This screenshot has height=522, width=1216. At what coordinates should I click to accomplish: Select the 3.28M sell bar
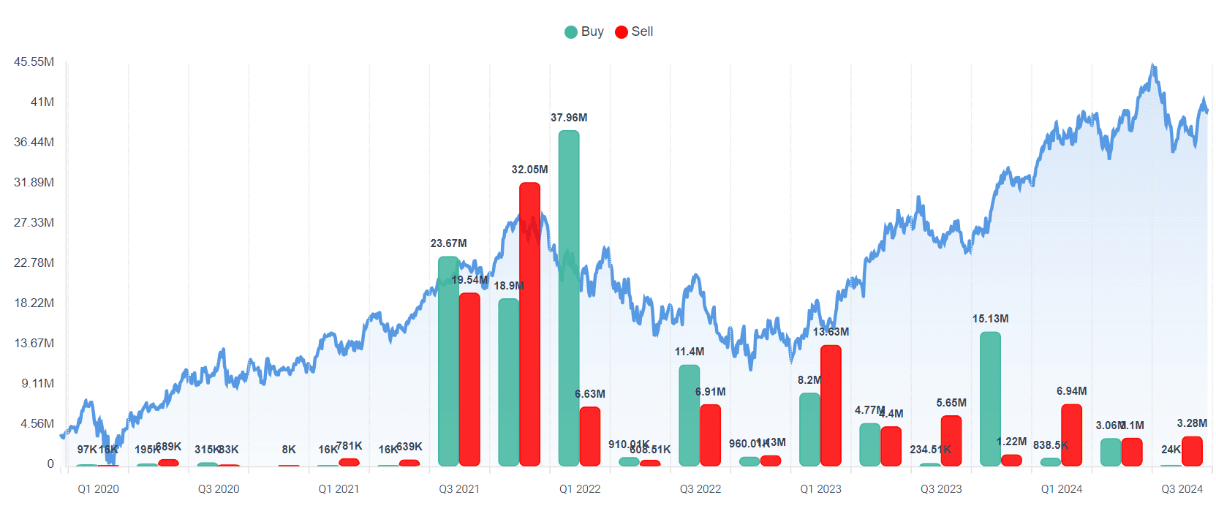pyautogui.click(x=1192, y=450)
